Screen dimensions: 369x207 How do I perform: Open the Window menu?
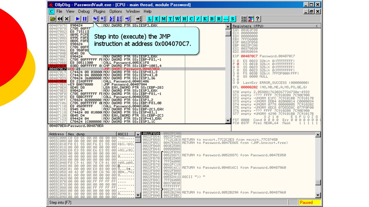(x=133, y=11)
